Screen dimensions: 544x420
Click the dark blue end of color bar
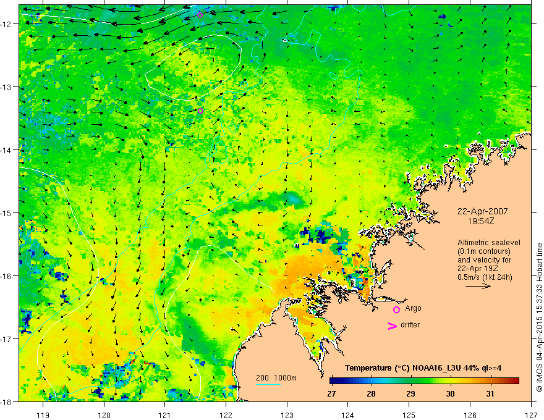pos(333,380)
